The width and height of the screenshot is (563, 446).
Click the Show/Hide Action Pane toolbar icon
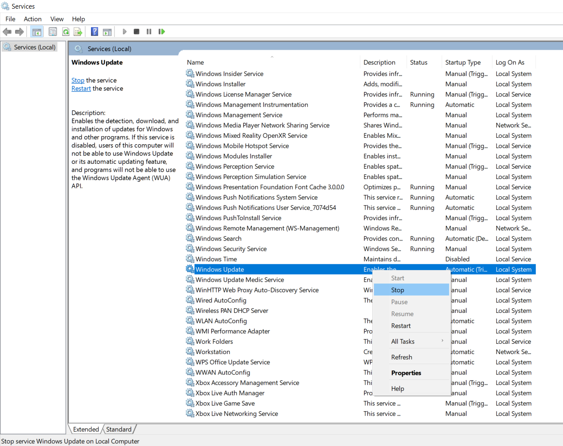(x=107, y=32)
